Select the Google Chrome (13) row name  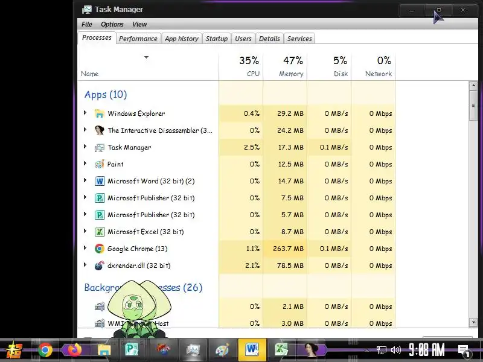[138, 249]
